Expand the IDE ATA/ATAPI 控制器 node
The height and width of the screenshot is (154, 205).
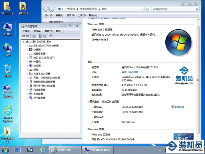tap(27, 46)
